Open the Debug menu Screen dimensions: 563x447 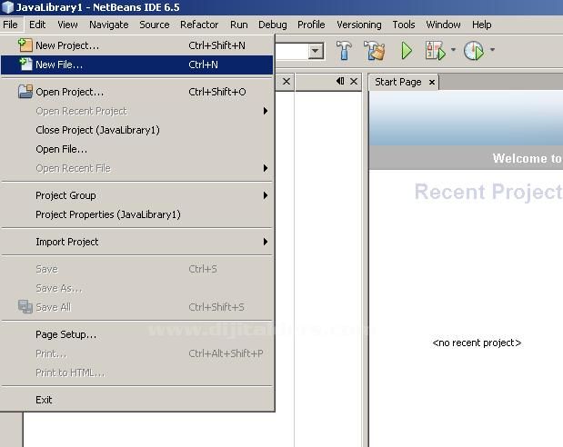pyautogui.click(x=273, y=25)
